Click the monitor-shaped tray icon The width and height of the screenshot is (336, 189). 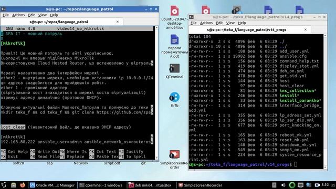click(300, 185)
